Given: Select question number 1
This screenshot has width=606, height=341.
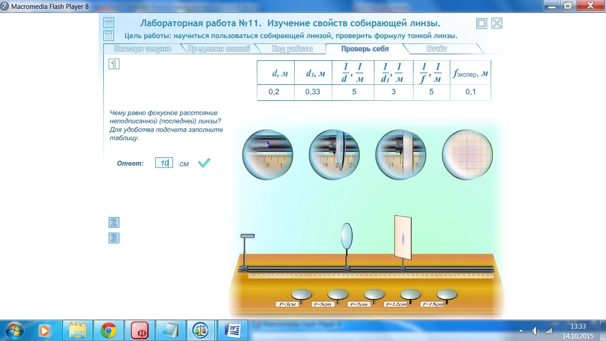Looking at the screenshot, I should coord(114,64).
